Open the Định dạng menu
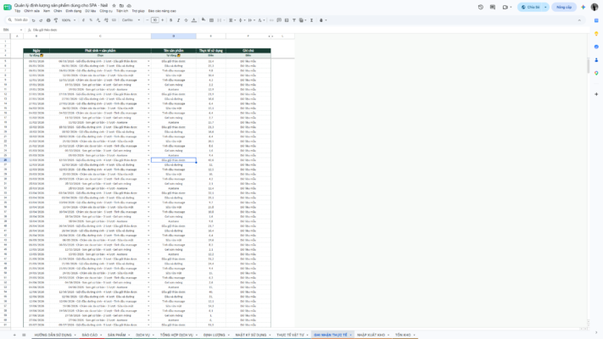Screen dimensions: 603x339 pyautogui.click(x=74, y=11)
